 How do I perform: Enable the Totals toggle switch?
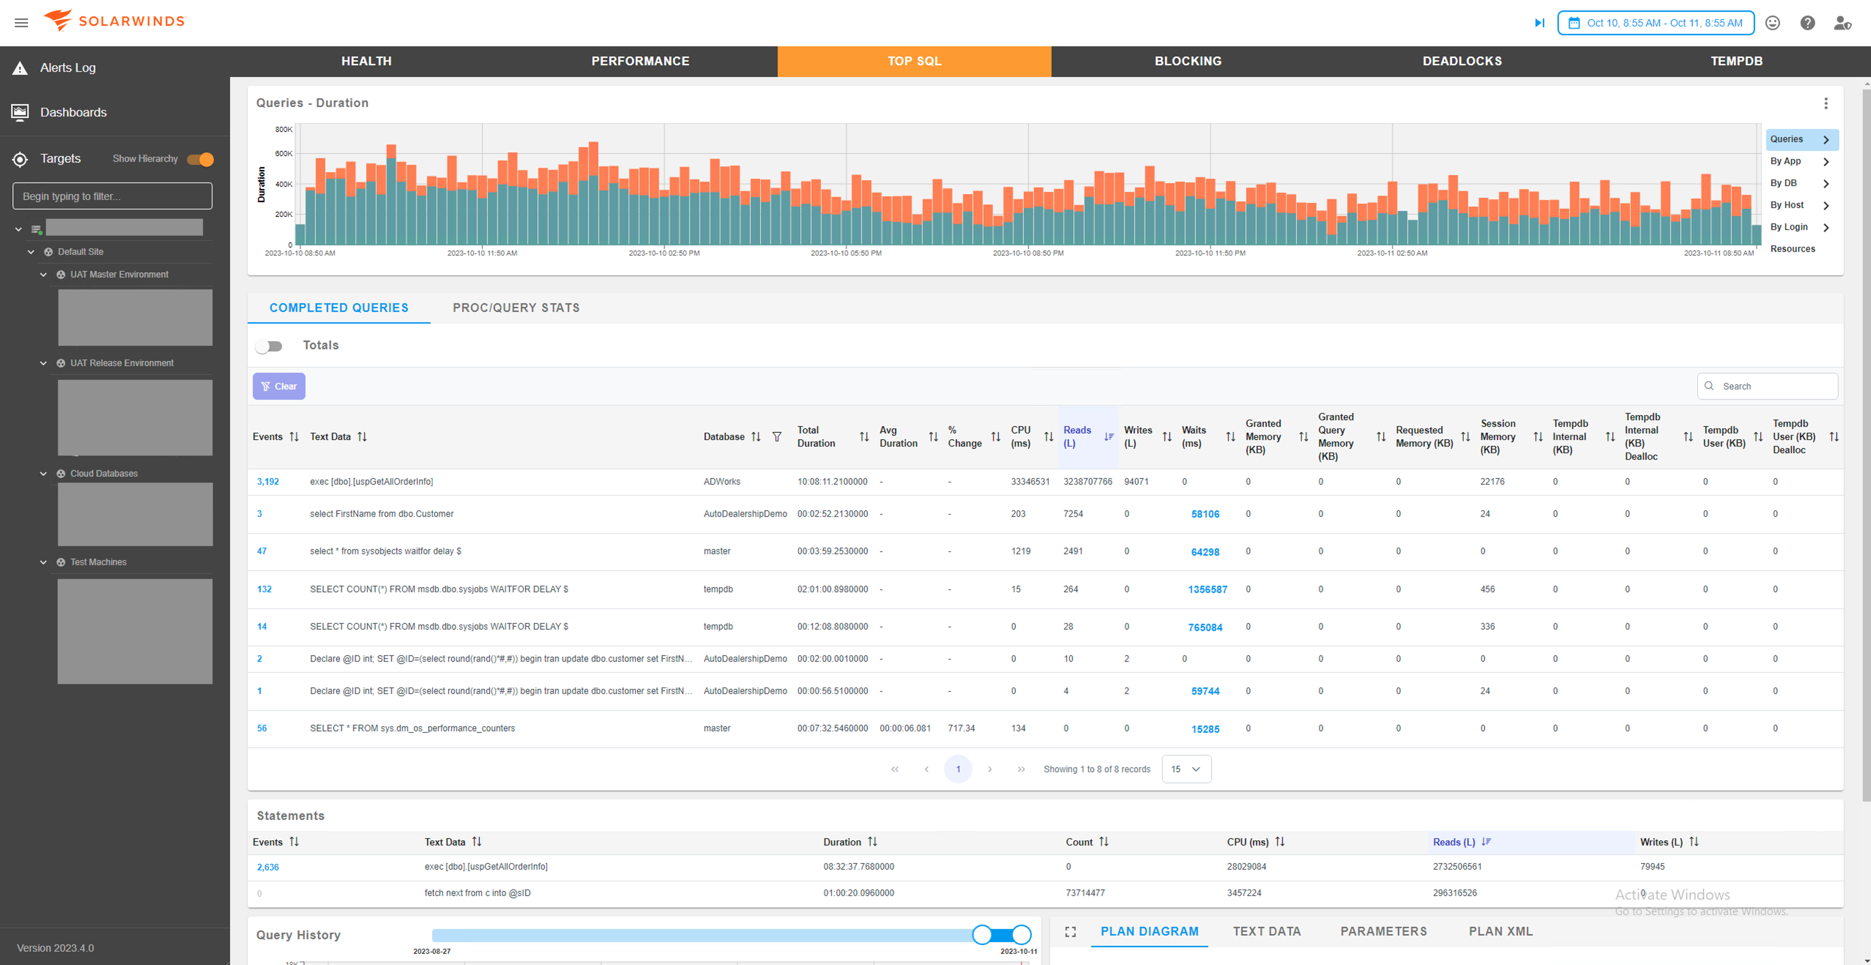pos(269,346)
